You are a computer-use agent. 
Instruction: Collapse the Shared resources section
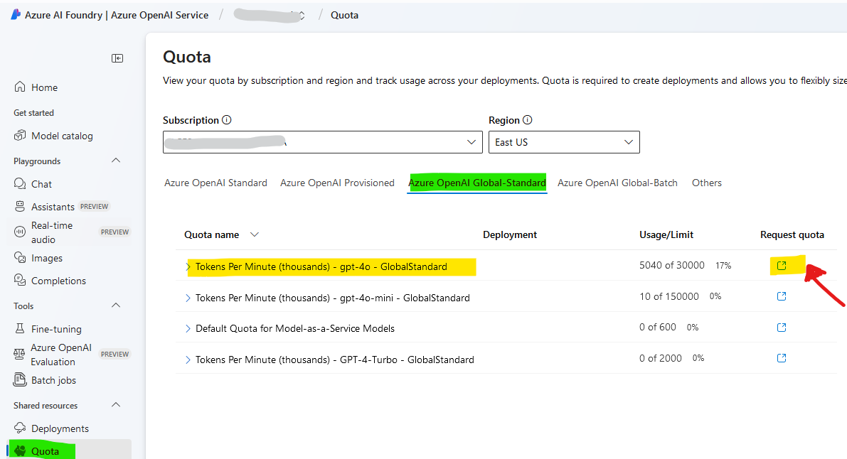116,405
